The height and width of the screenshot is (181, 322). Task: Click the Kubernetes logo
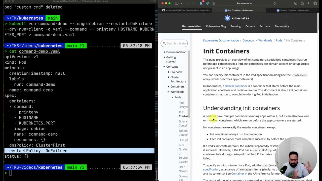pos(237,18)
